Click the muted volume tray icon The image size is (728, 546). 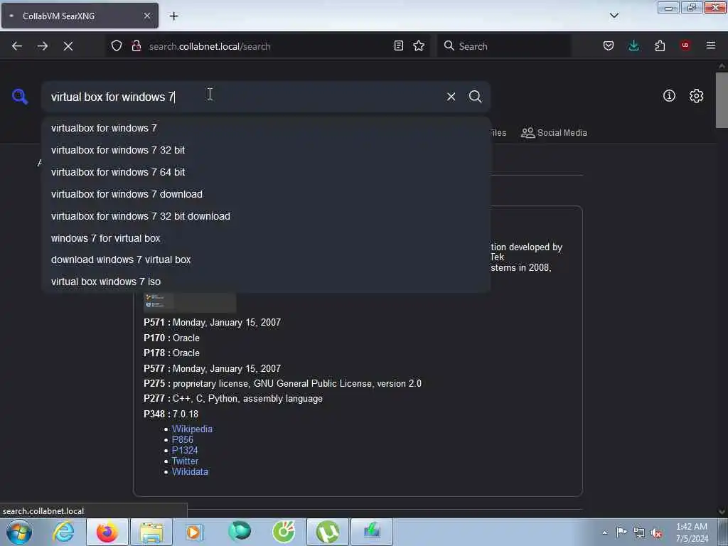pos(656,533)
